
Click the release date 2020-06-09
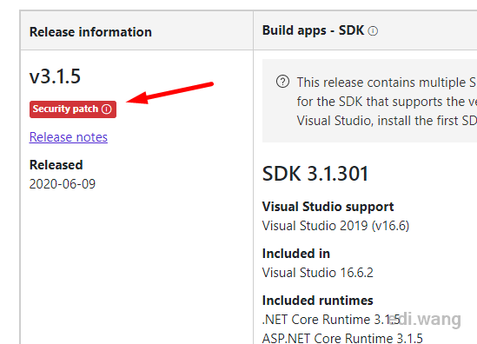[x=63, y=184]
